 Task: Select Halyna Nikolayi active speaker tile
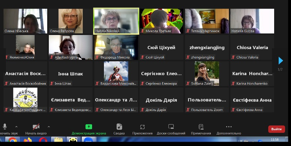point(116,21)
